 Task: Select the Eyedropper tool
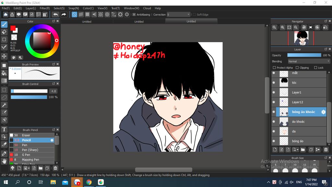pos(4,154)
